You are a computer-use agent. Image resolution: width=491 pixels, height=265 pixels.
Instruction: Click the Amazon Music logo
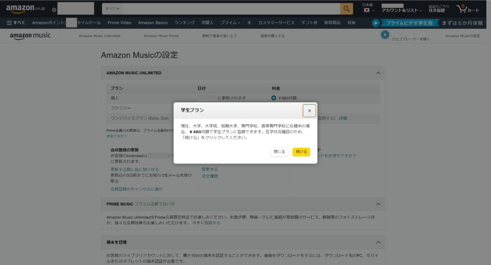point(30,36)
